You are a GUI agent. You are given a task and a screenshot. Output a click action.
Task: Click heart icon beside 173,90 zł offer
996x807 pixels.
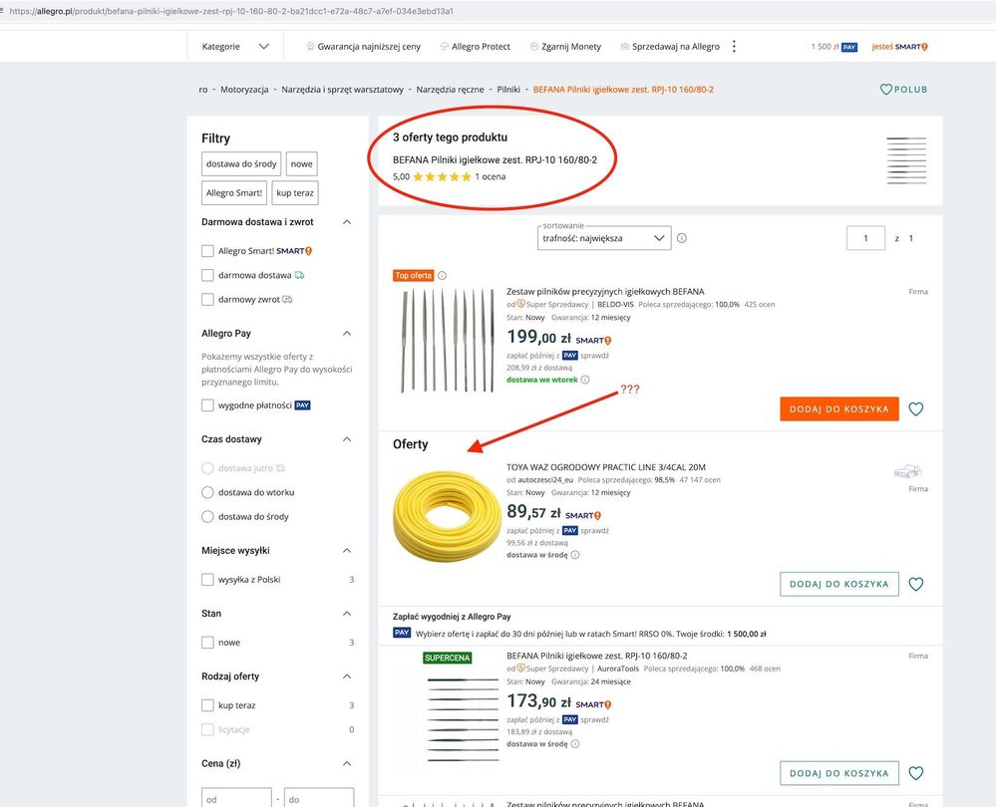click(x=915, y=773)
